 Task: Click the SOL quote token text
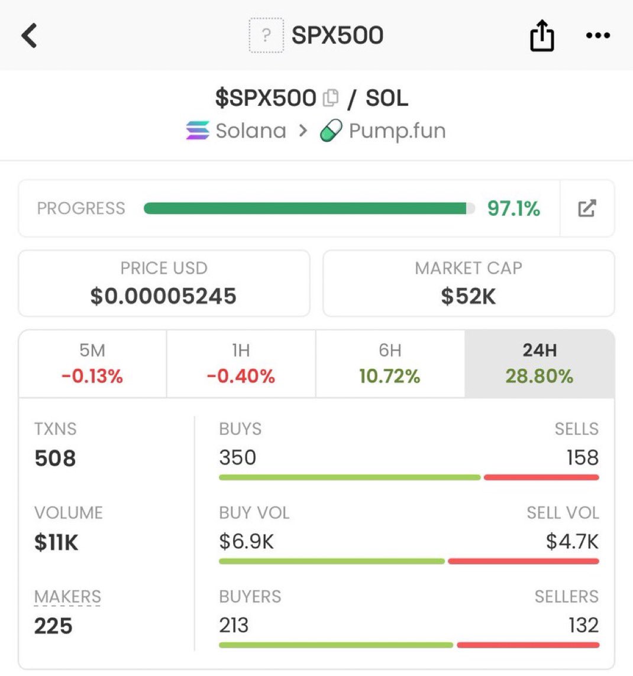387,98
